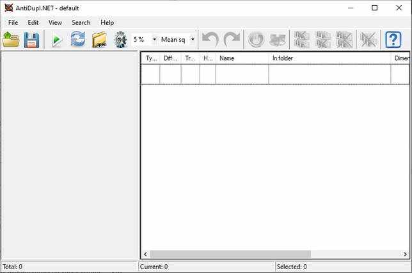Expand the 5 % threshold dropdown arrow
Image resolution: width=412 pixels, height=273 pixels.
click(154, 40)
